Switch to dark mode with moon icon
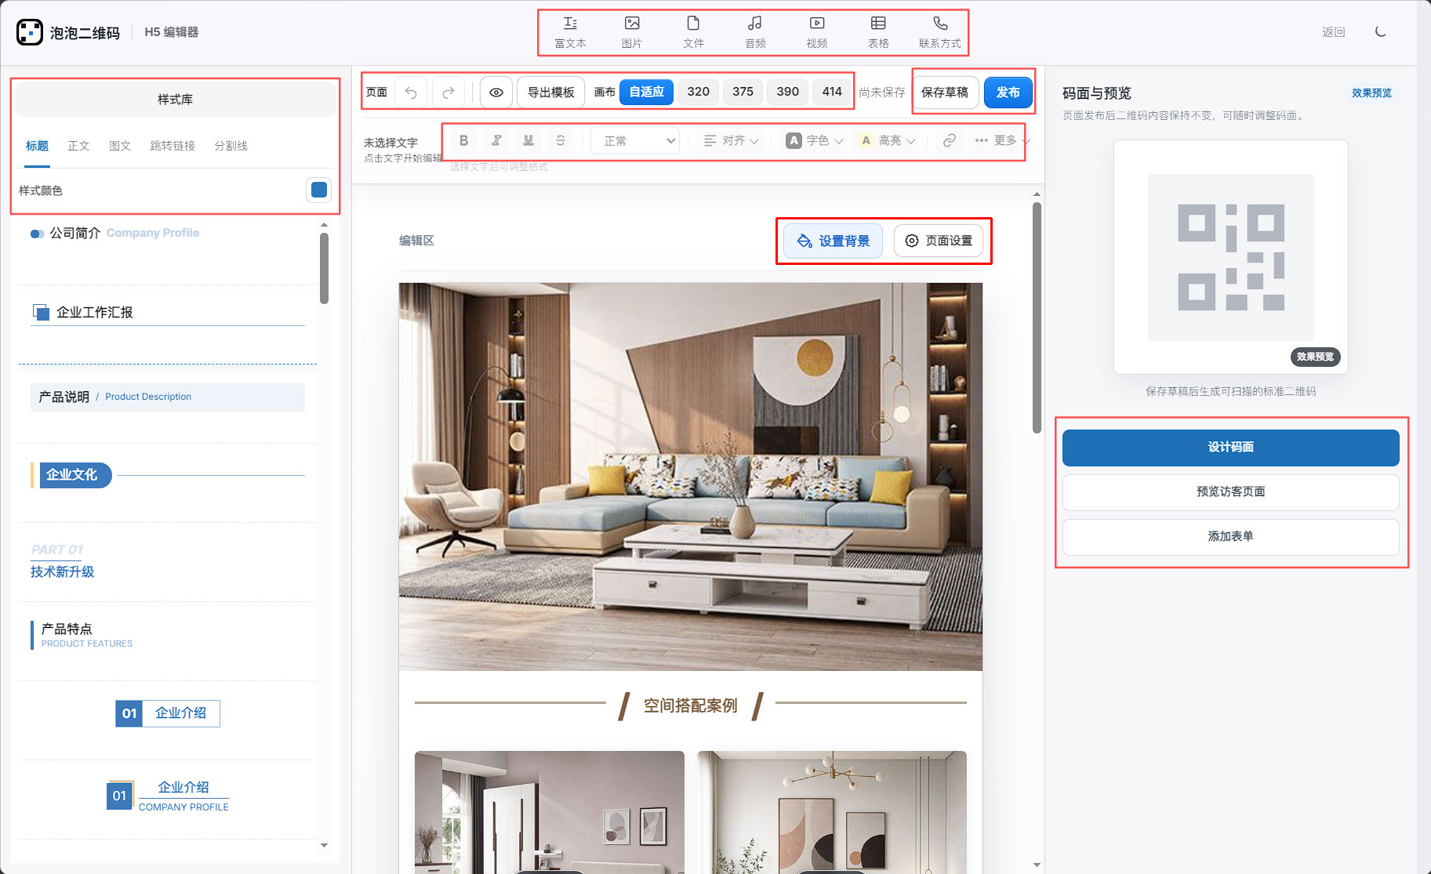The image size is (1431, 874). tap(1381, 32)
